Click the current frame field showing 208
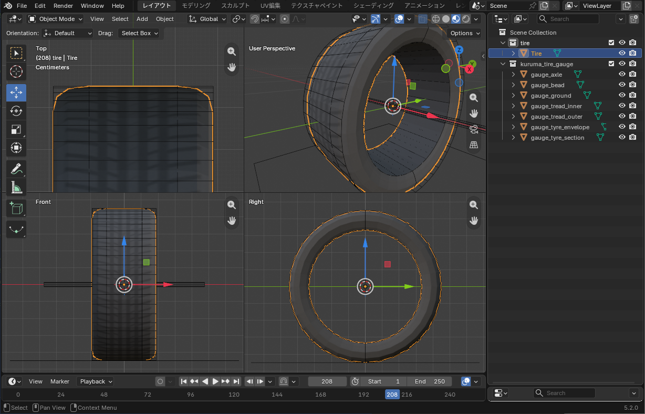This screenshot has height=414, width=645. (x=327, y=381)
